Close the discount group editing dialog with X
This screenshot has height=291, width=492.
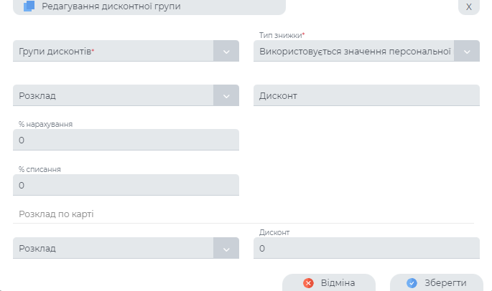pyautogui.click(x=468, y=6)
